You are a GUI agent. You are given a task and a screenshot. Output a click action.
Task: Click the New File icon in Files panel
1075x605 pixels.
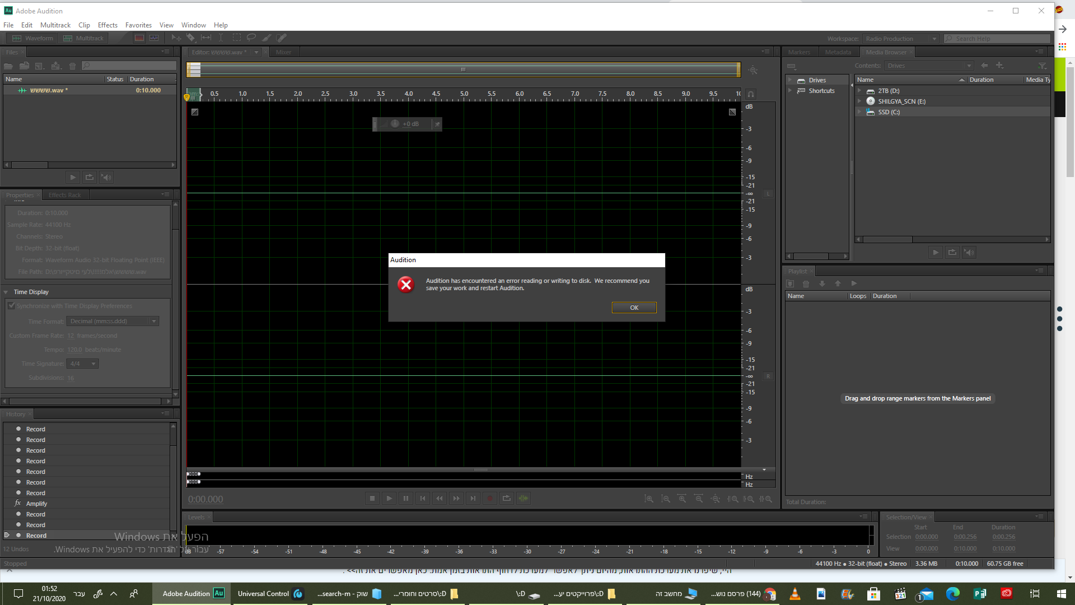coord(39,66)
